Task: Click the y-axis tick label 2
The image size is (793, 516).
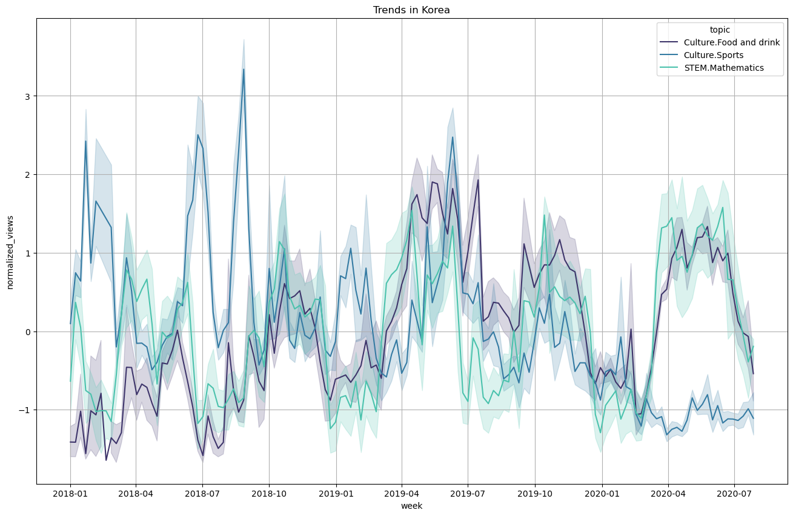Action: 29,175
